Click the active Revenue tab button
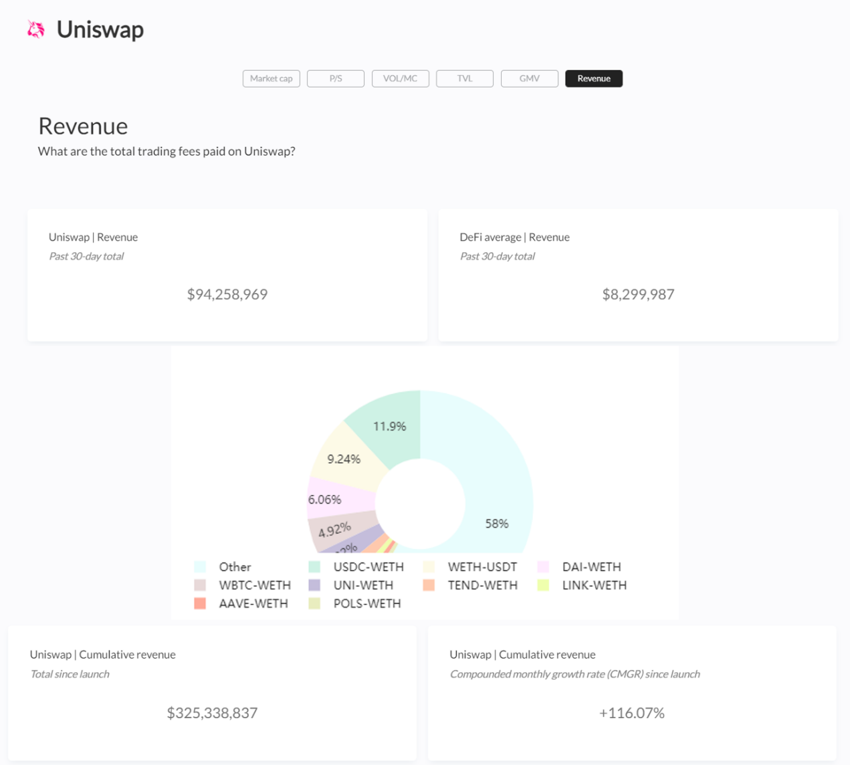The width and height of the screenshot is (850, 765). pos(593,79)
